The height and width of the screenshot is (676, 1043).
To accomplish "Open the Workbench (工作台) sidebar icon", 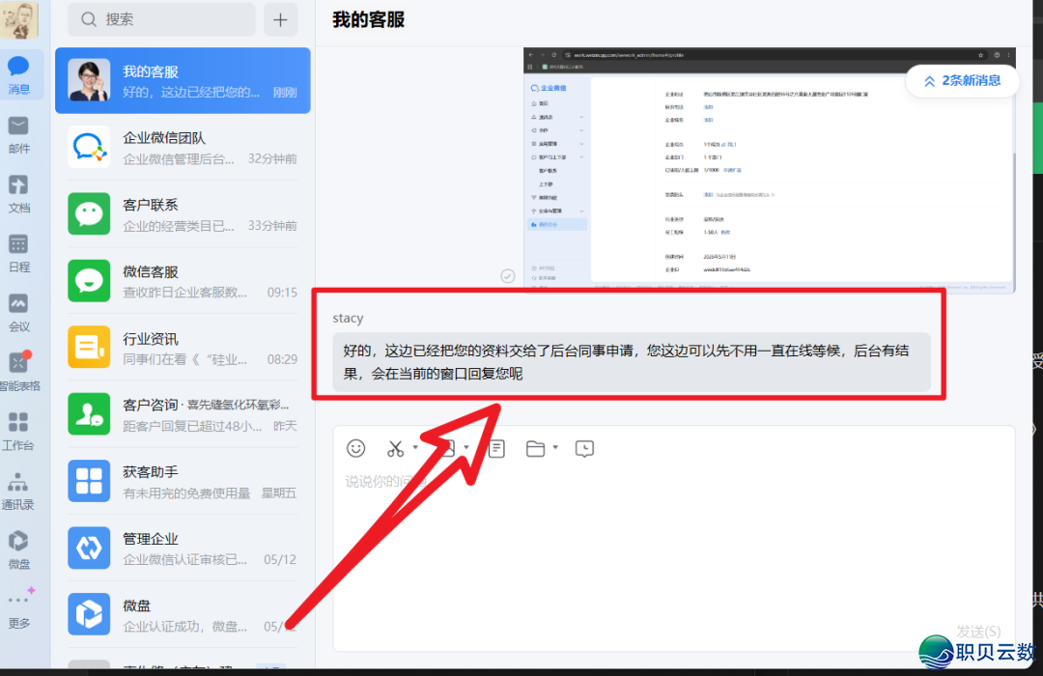I will pyautogui.click(x=19, y=431).
